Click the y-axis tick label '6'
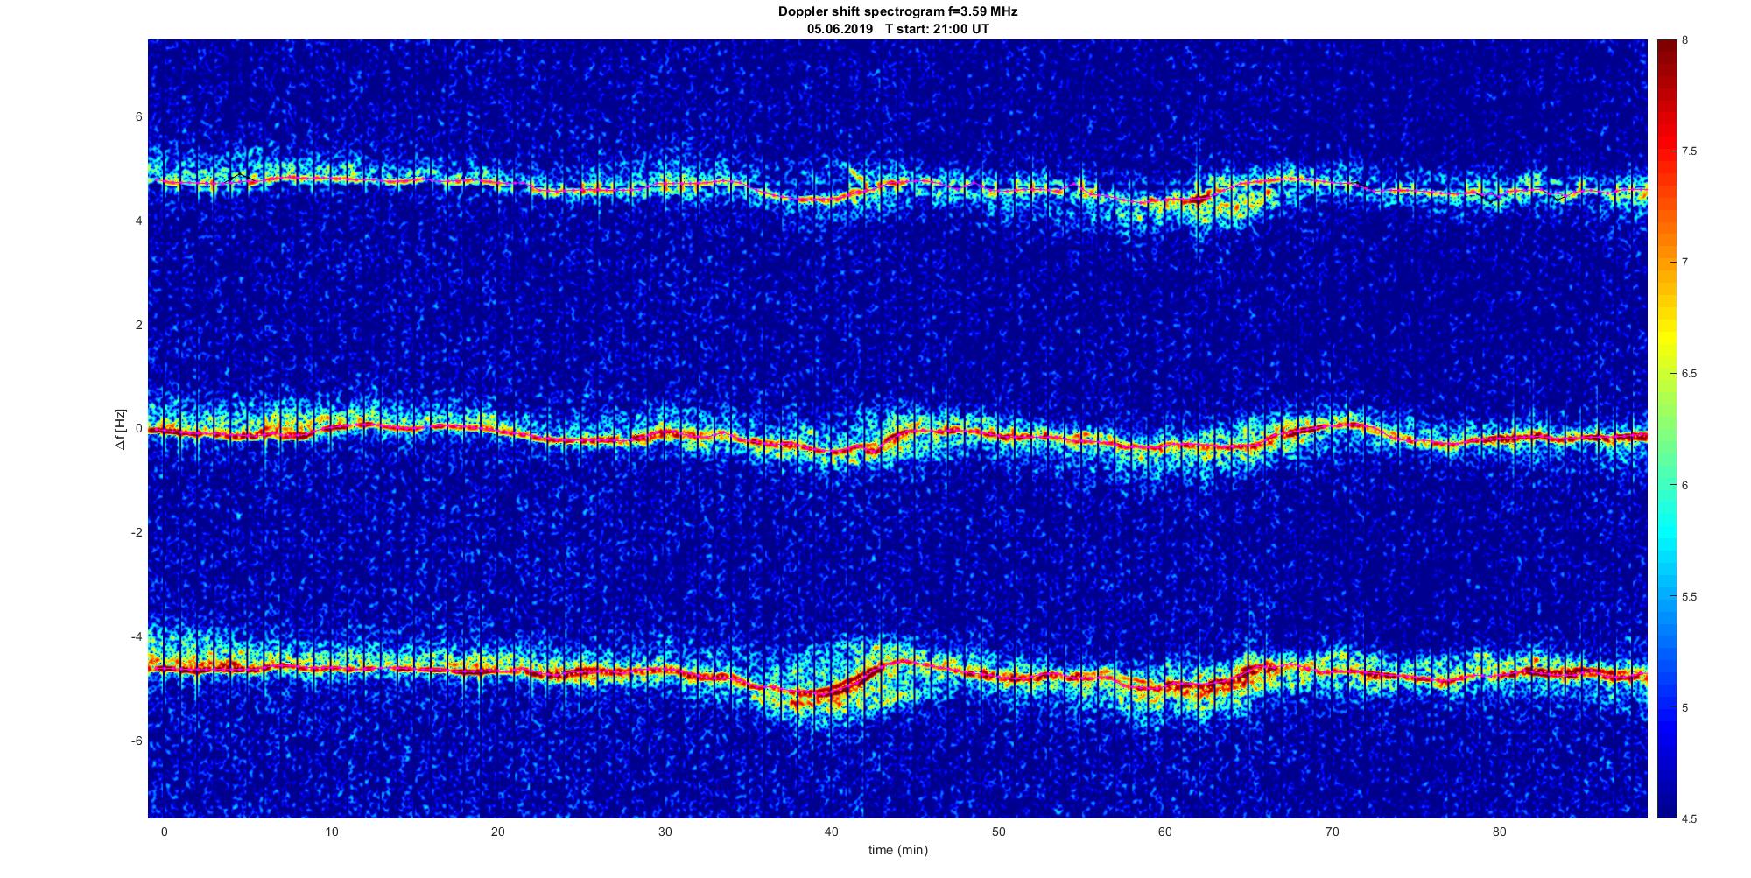 (x=138, y=116)
